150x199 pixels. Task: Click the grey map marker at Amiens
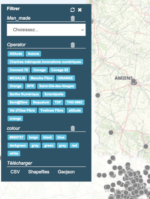(x=133, y=81)
